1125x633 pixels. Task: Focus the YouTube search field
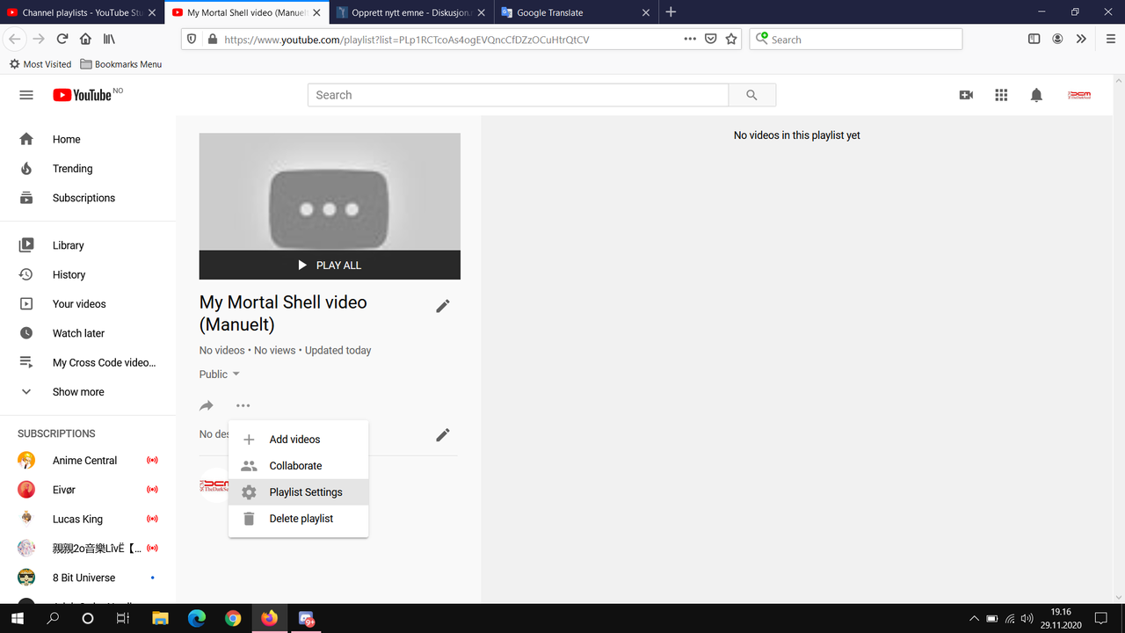pos(519,95)
